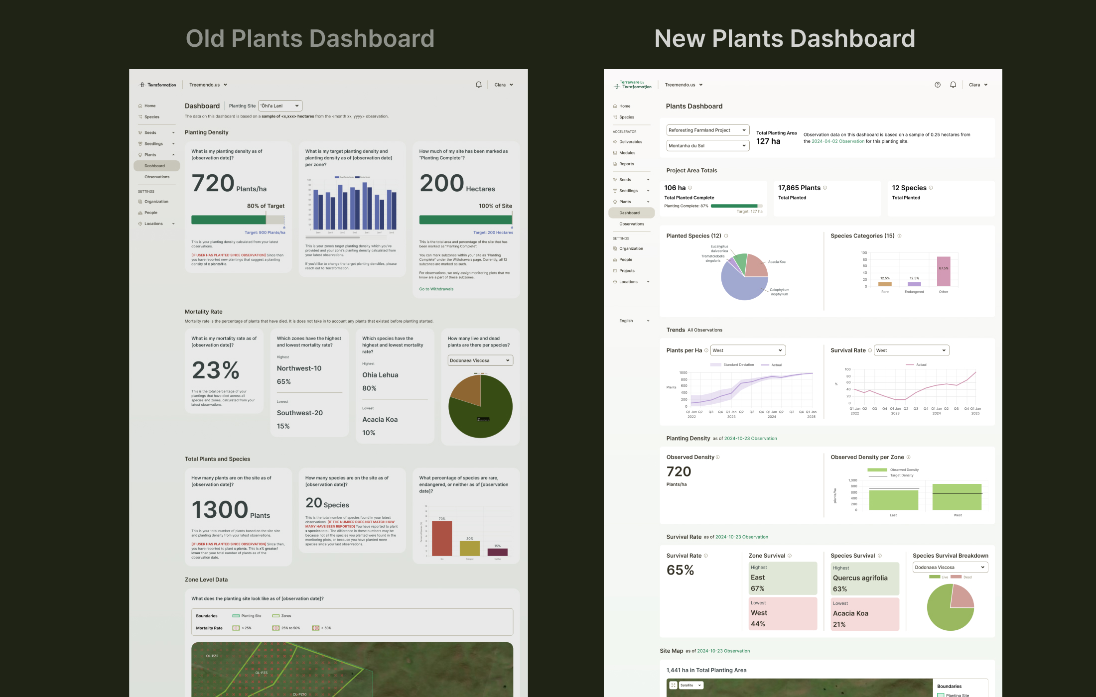Change the Survival Rate region from West
The height and width of the screenshot is (697, 1096).
(x=911, y=350)
